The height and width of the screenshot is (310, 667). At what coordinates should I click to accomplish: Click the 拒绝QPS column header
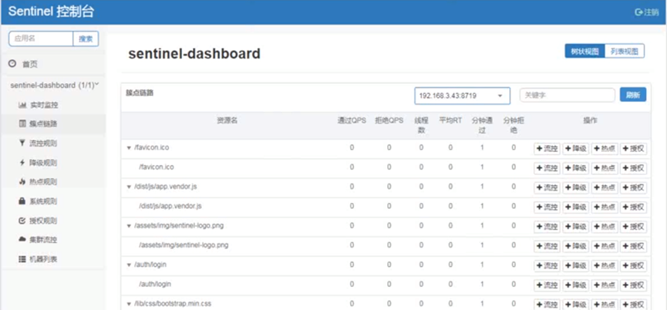click(x=389, y=121)
